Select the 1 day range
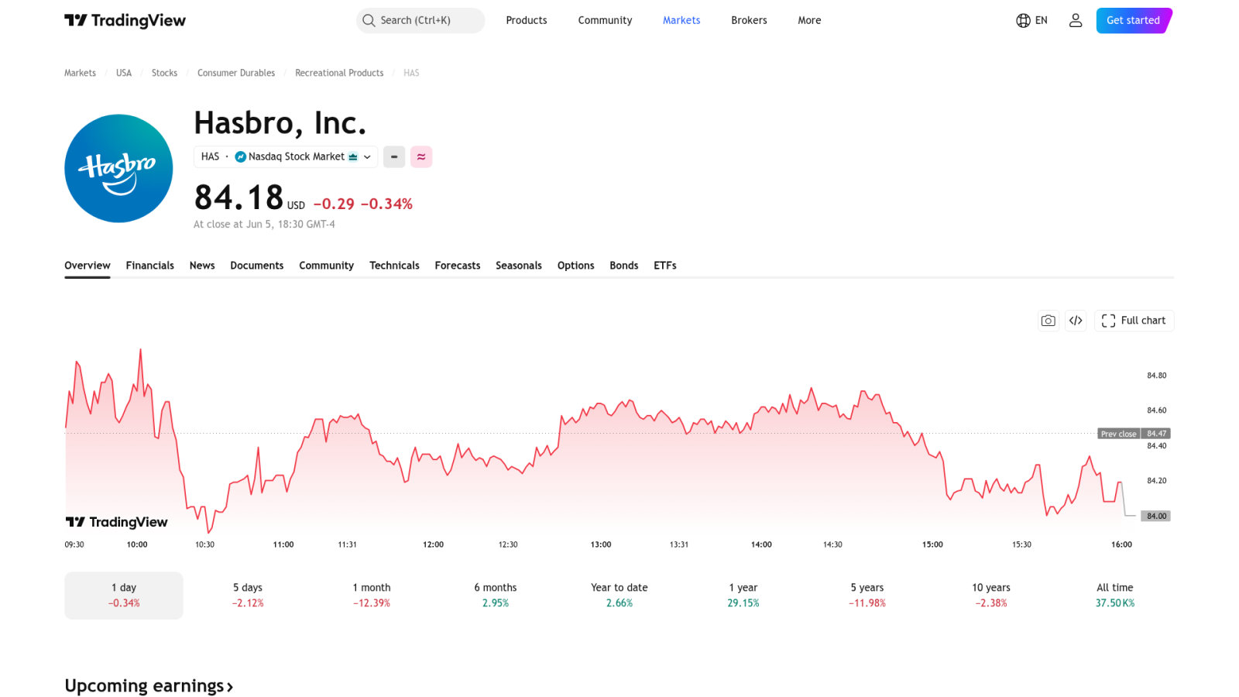The image size is (1239, 697). (124, 596)
